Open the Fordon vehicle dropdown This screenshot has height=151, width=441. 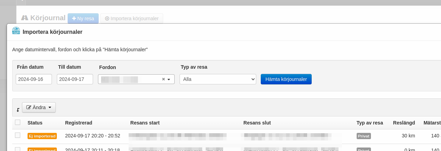point(136,79)
